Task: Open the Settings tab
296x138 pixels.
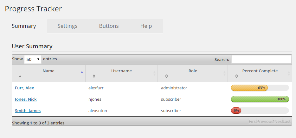Action: [x=68, y=26]
